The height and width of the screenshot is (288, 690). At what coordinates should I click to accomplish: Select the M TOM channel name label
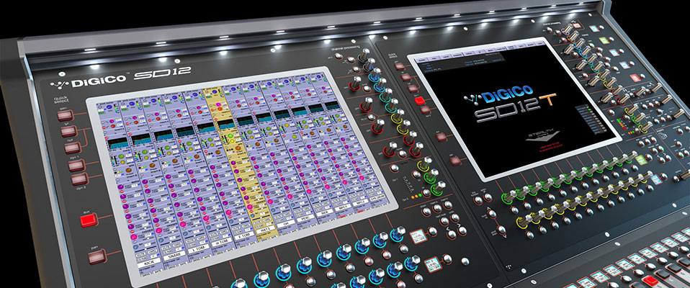coord(220,242)
